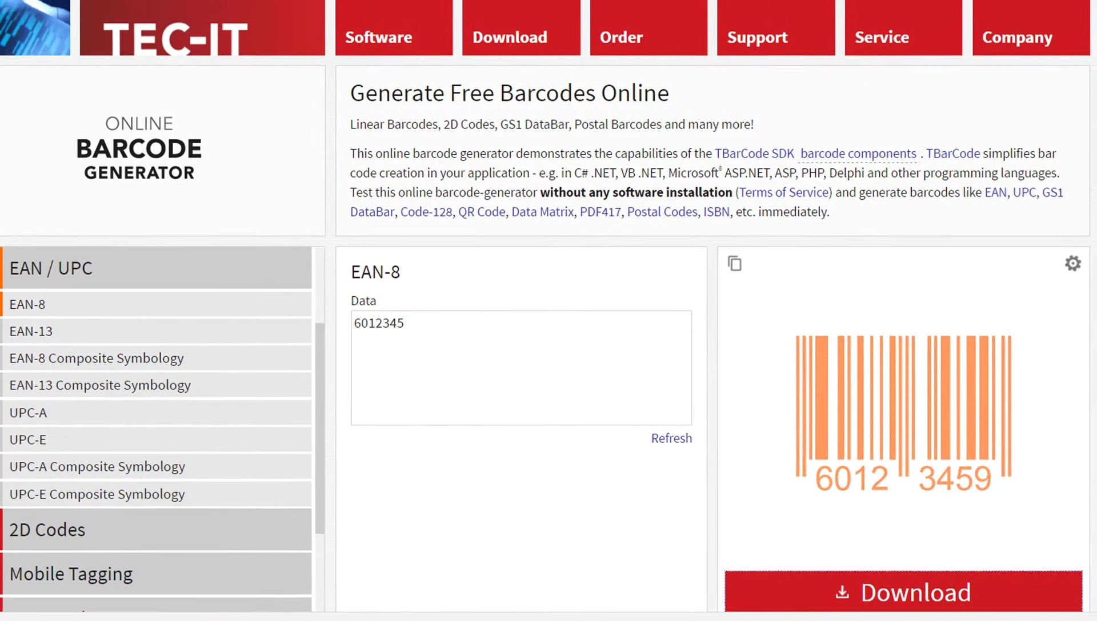This screenshot has width=1097, height=621.
Task: Select EAN-8 Composite Symbology
Action: click(96, 358)
